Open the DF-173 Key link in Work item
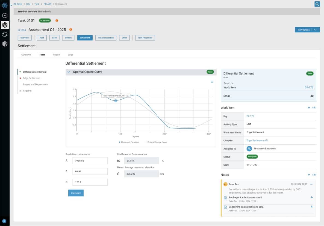Viewport: 324px width, 226px height. click(x=250, y=116)
